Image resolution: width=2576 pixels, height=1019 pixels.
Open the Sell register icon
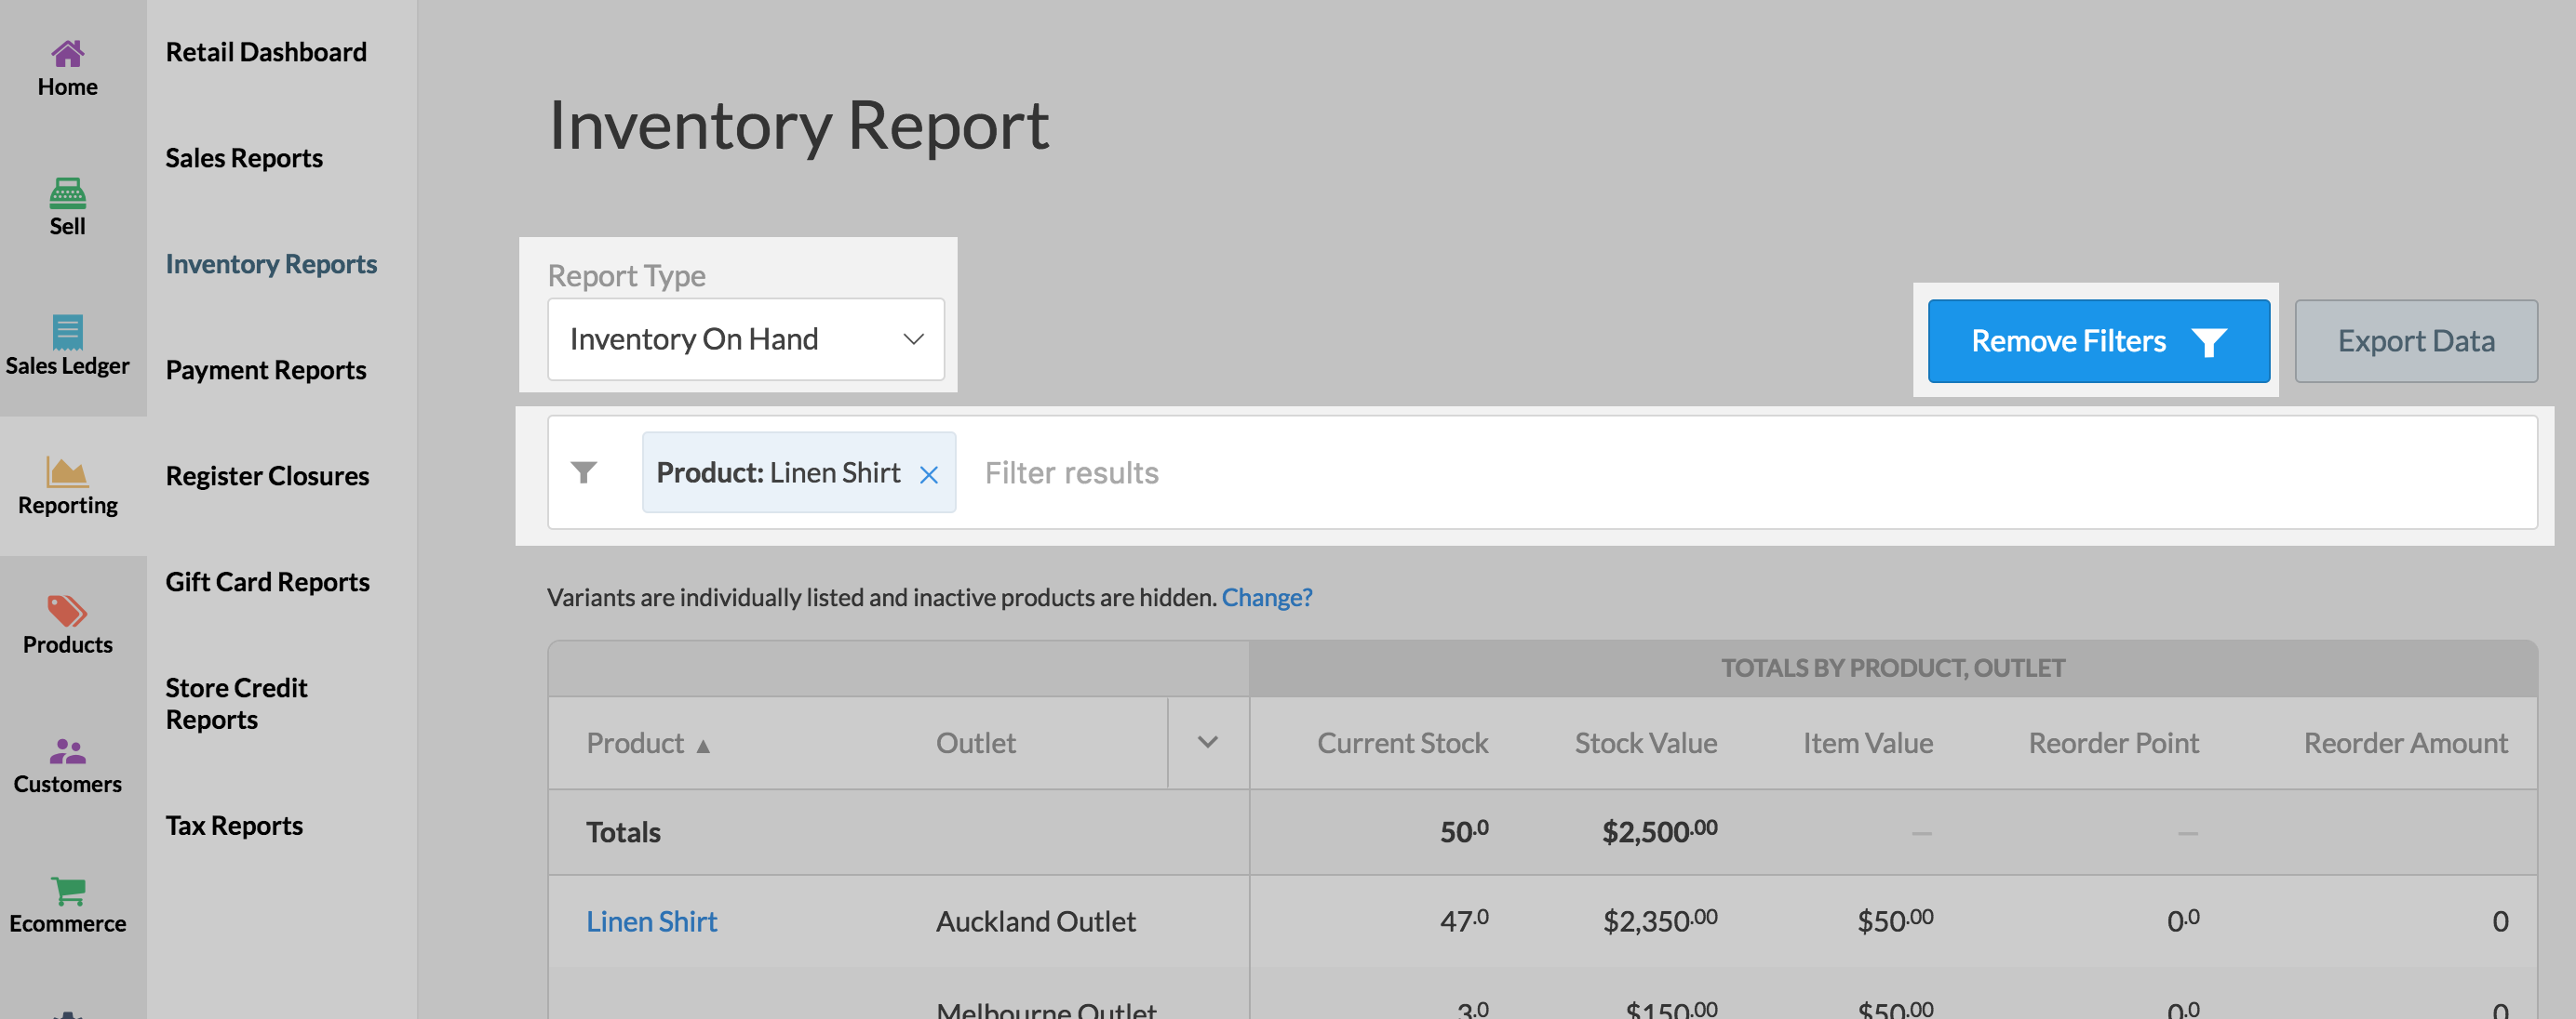tap(67, 192)
